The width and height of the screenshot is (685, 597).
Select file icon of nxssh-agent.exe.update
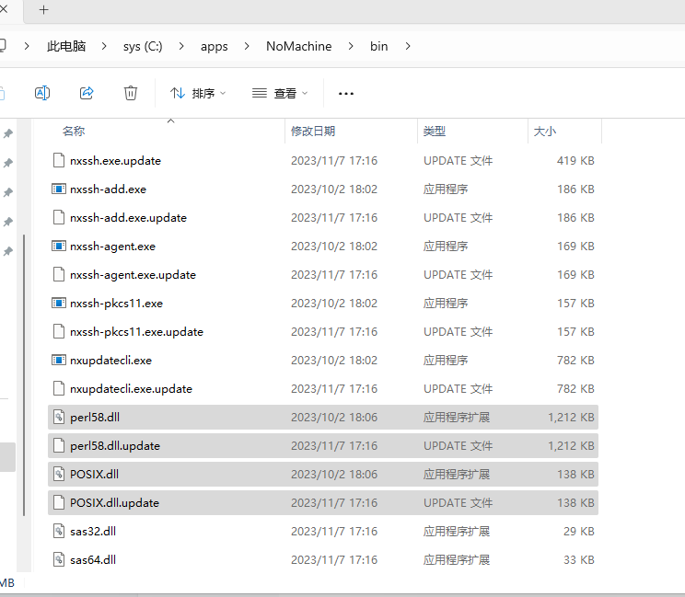(x=59, y=274)
